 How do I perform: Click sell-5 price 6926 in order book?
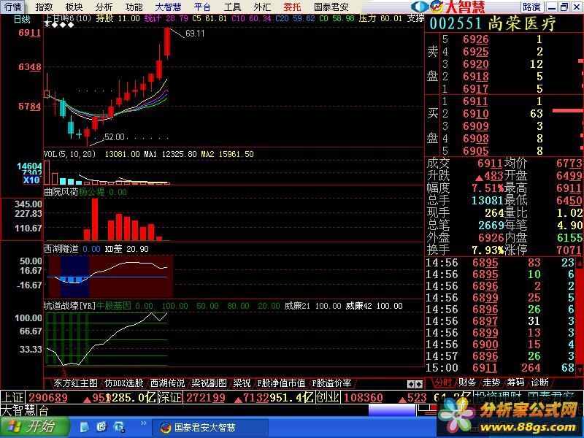pos(476,39)
